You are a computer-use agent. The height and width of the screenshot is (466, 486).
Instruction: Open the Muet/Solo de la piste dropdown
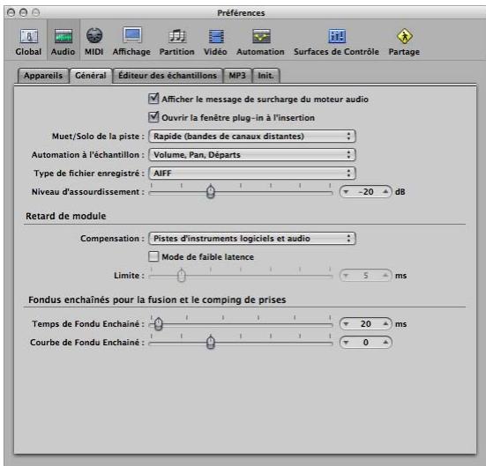click(x=252, y=137)
